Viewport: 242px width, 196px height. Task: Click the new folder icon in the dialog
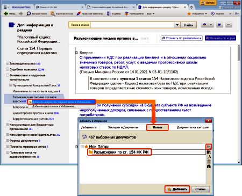tap(209, 147)
